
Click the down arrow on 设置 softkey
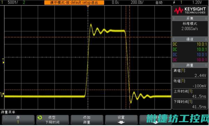click(121, 123)
